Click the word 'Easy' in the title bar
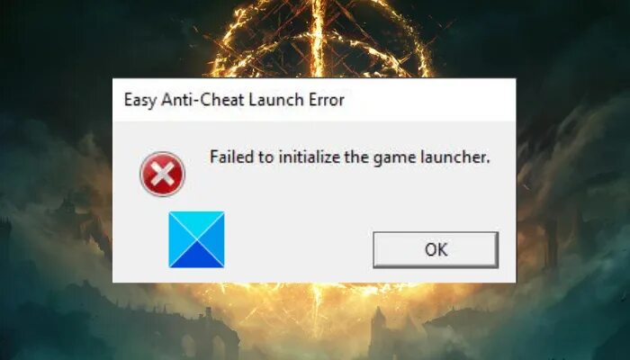Screen dimensions: 630x360 point(139,100)
